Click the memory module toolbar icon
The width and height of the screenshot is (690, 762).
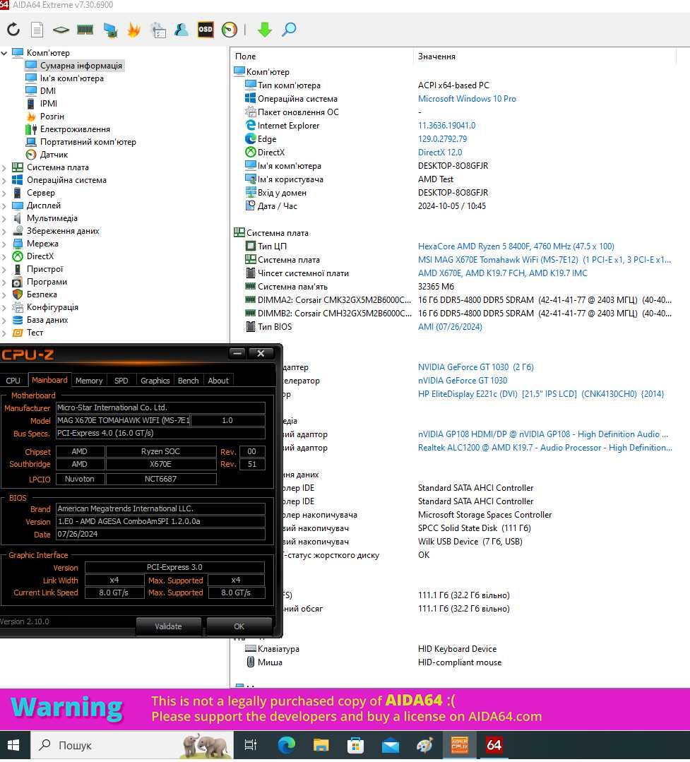[x=85, y=30]
